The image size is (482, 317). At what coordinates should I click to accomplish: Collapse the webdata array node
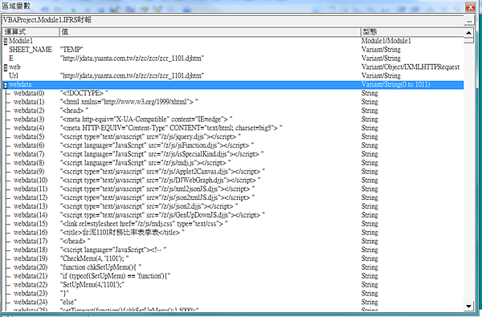click(x=6, y=85)
